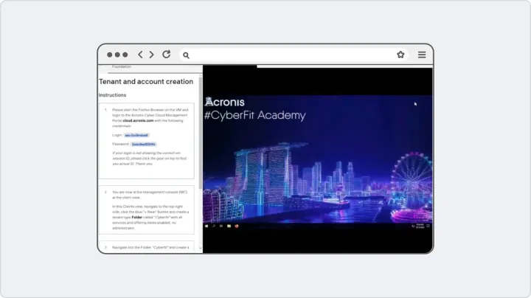Click the search magnifier in the address bar
The height and width of the screenshot is (298, 531).
click(x=187, y=55)
